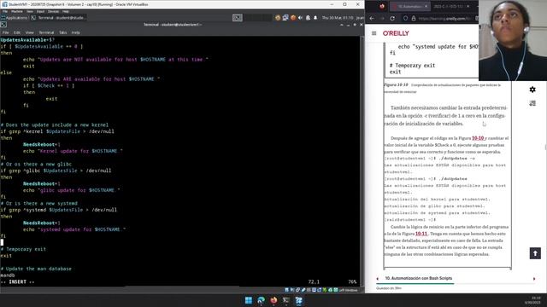Screen dimensions: 547x307
Task: Open the terminal's Terminal menu
Action: [46, 32]
